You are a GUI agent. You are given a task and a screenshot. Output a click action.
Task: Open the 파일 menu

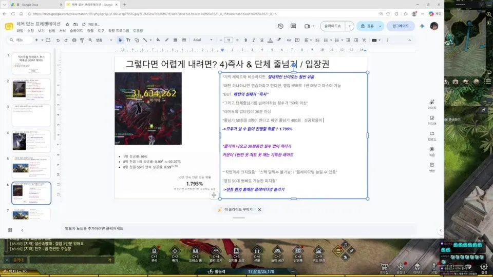(x=20, y=31)
